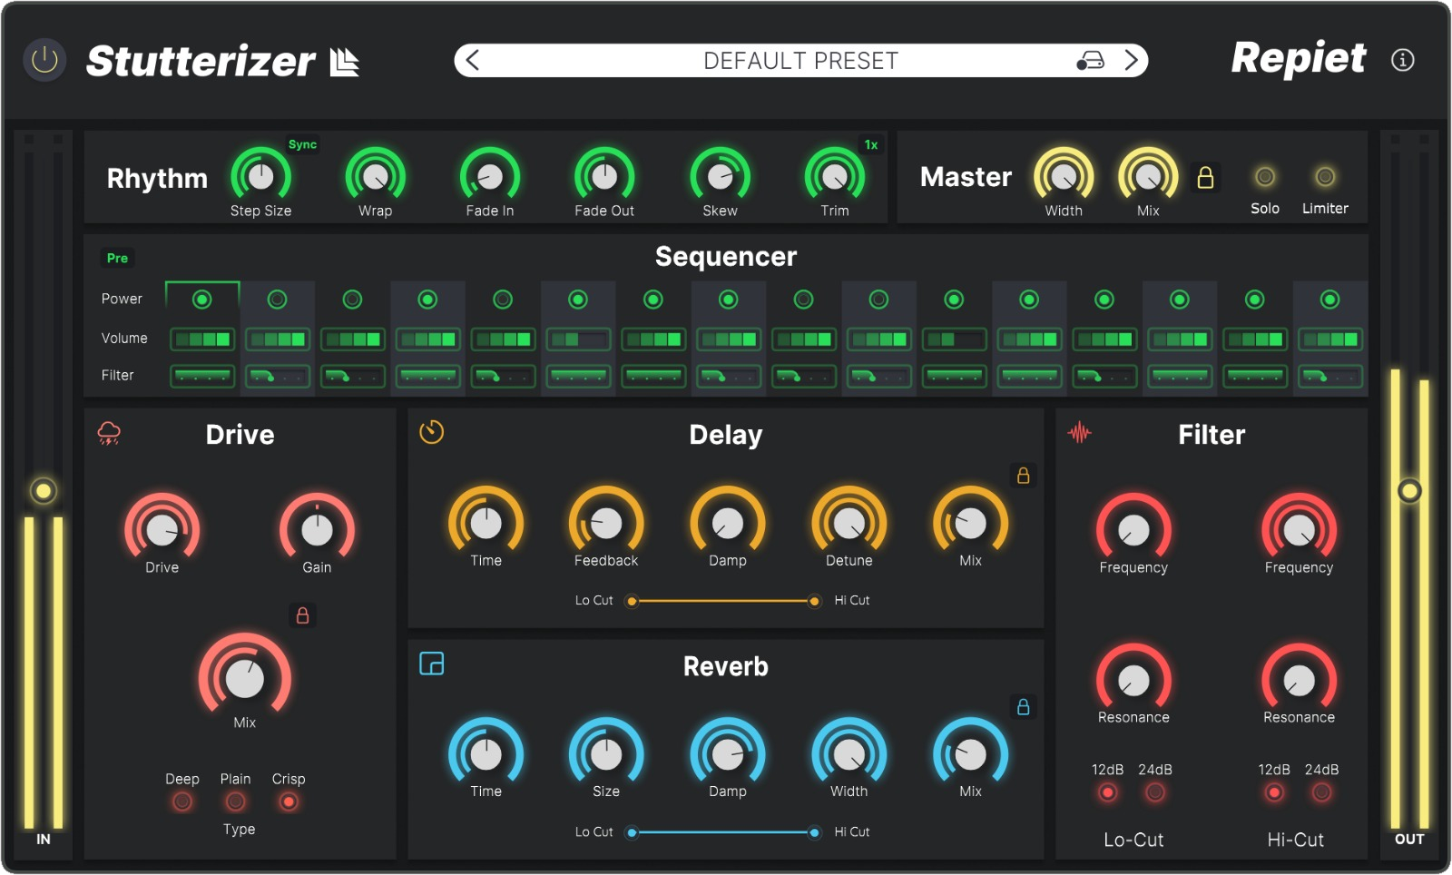
Task: Select 24dB slope for Lo-Cut filter
Action: point(1154,792)
